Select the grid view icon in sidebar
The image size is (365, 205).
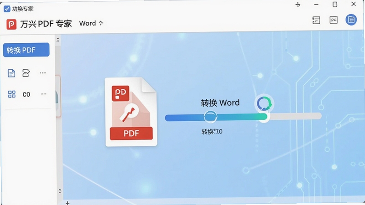click(x=12, y=94)
